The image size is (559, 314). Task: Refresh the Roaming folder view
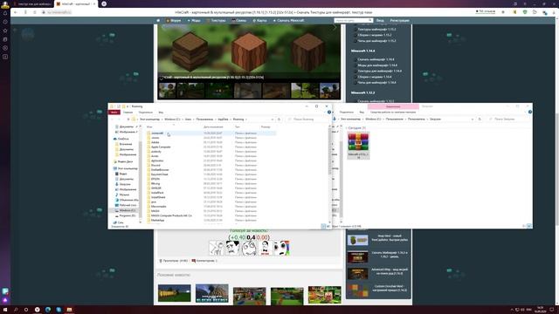coord(279,119)
